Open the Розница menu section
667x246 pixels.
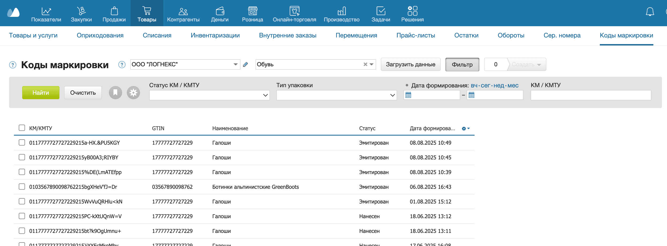pos(252,14)
